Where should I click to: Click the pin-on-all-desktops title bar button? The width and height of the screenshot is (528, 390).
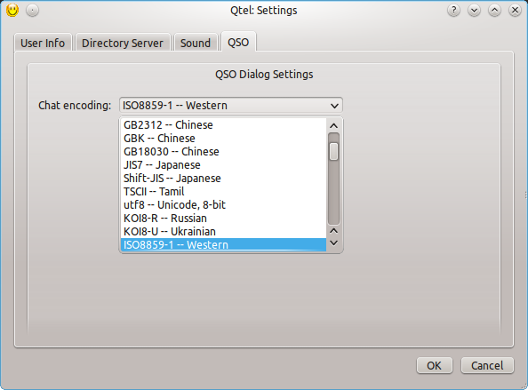point(32,11)
